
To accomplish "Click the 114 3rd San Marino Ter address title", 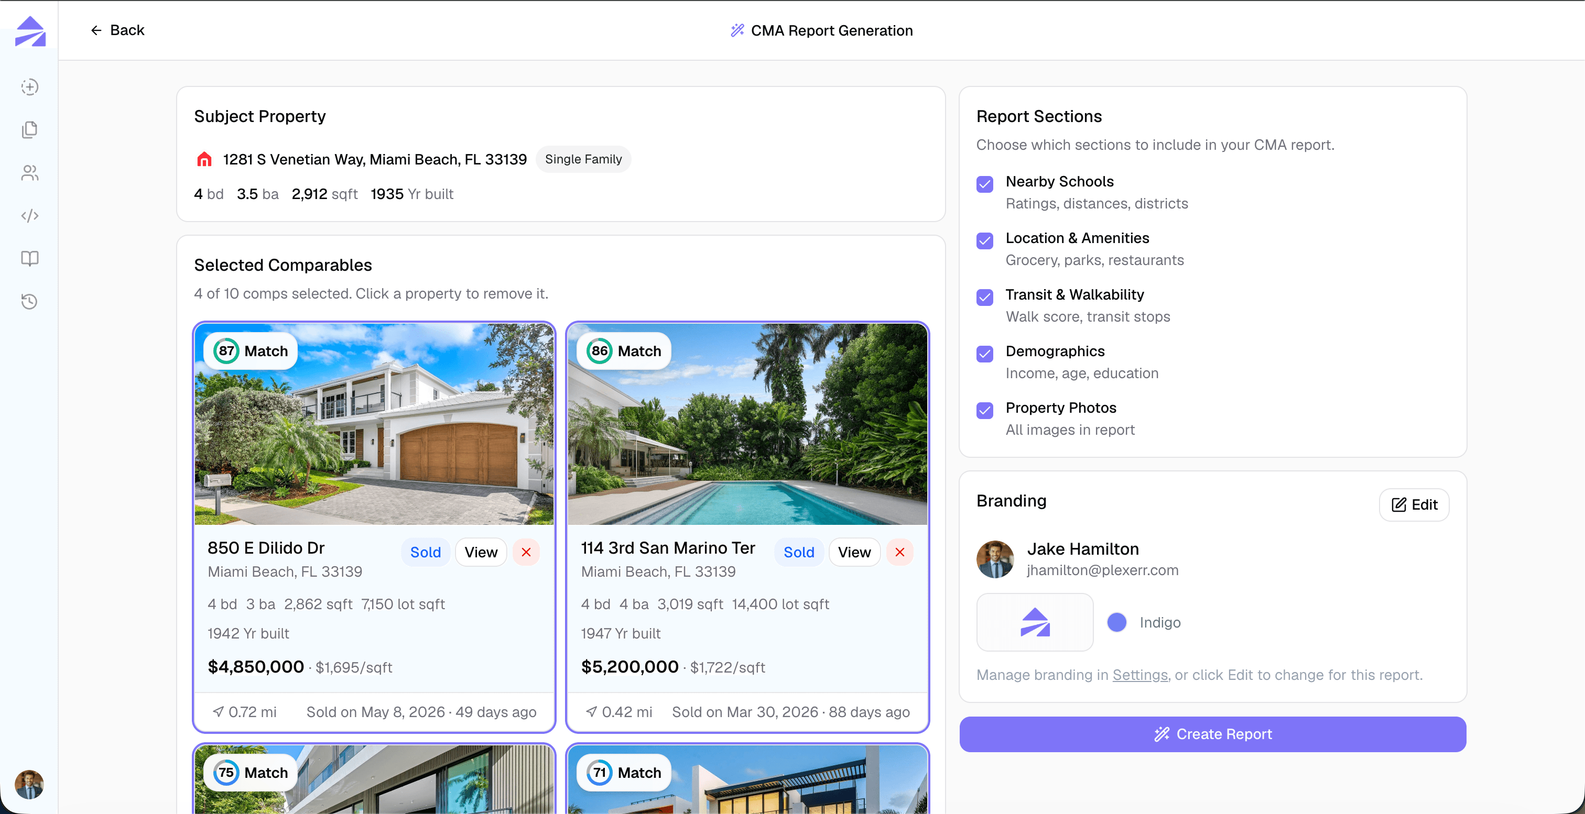I will 668,548.
